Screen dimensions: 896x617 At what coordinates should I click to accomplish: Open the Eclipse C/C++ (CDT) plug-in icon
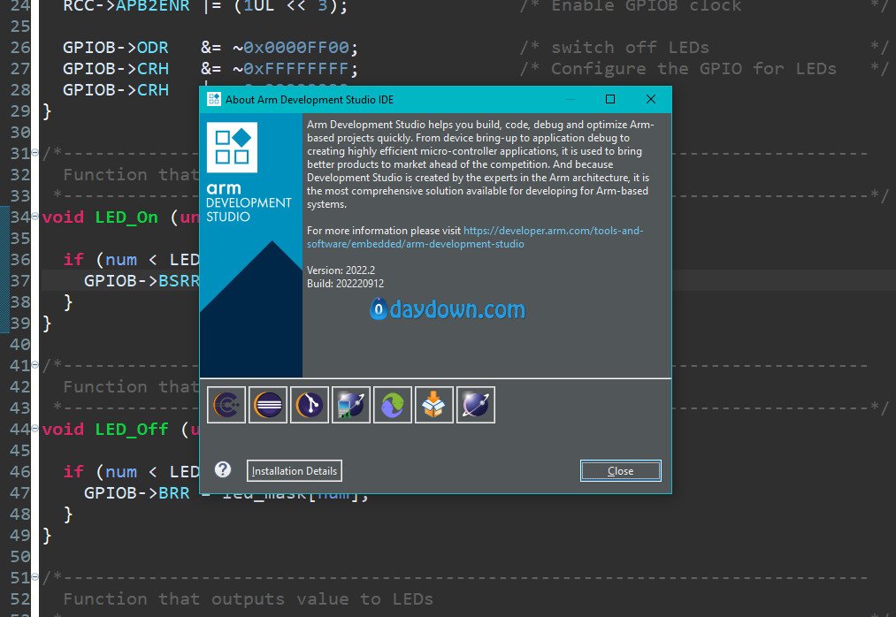pyautogui.click(x=226, y=405)
